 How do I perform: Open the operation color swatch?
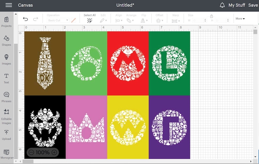coord(73,20)
